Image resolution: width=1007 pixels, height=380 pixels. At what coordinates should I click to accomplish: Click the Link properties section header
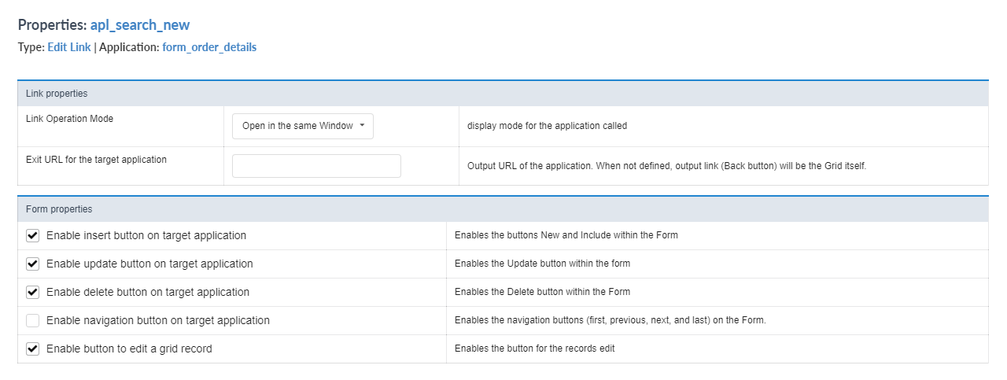pyautogui.click(x=57, y=93)
